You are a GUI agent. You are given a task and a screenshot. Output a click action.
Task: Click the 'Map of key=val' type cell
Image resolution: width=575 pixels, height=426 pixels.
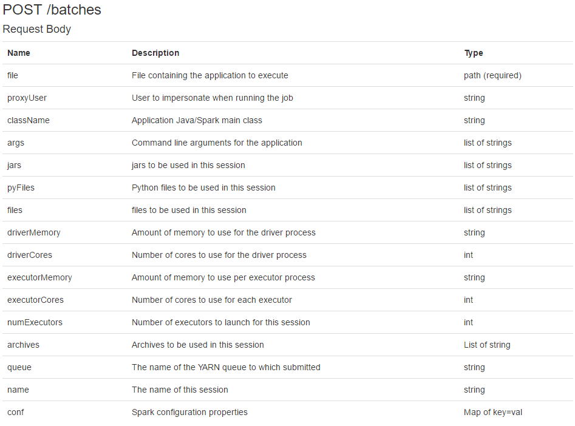point(493,412)
